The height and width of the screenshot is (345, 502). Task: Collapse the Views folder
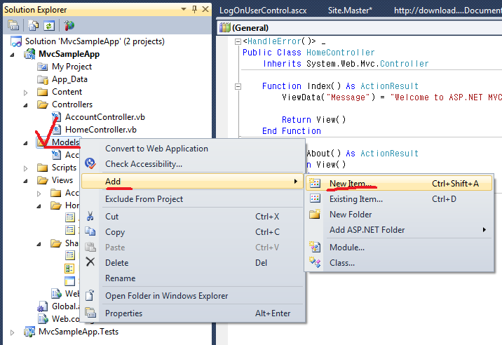pyautogui.click(x=26, y=181)
